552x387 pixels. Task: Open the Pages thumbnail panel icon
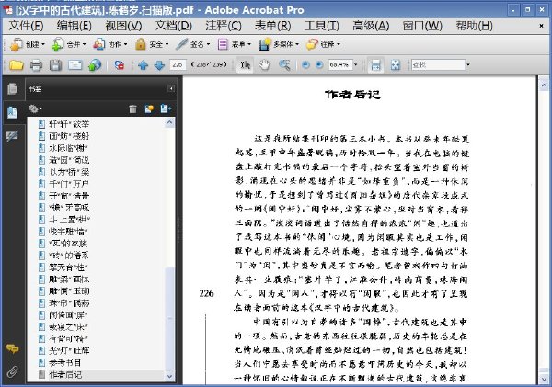(x=12, y=88)
